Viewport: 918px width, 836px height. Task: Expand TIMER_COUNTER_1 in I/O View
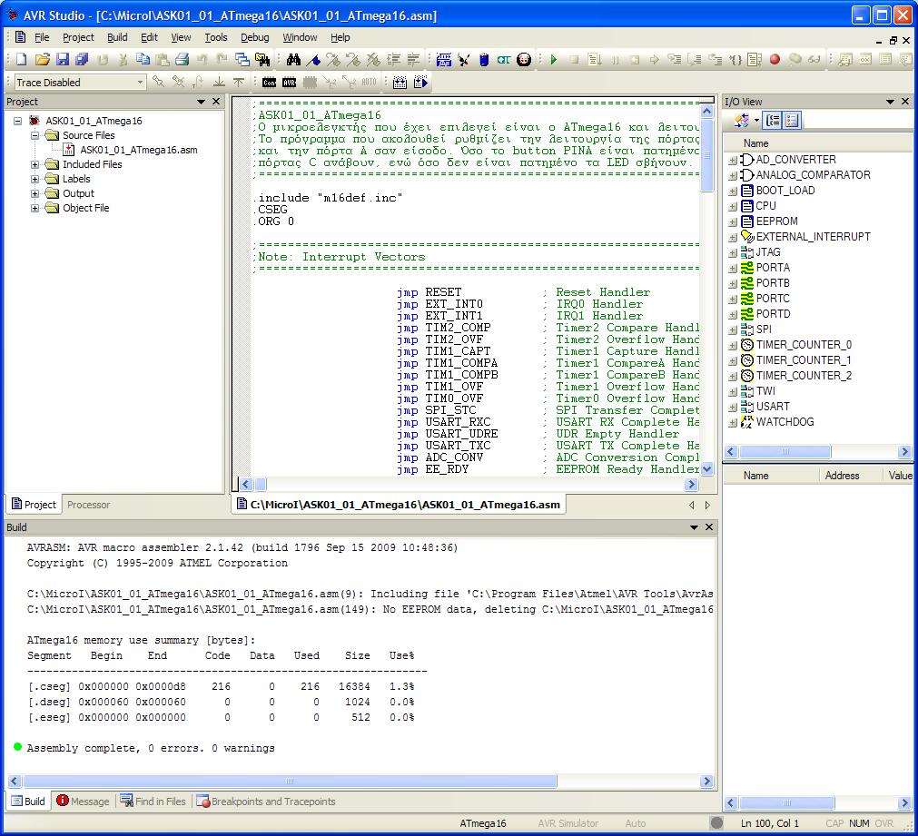click(x=733, y=360)
